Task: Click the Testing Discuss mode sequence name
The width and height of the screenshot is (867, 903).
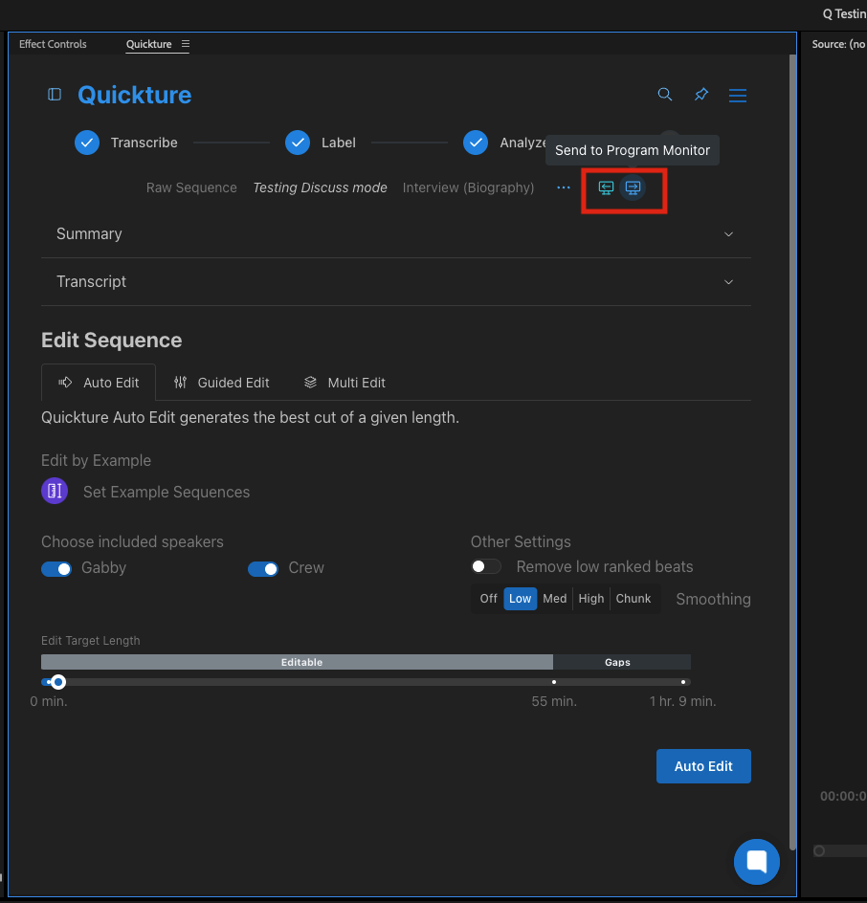Action: point(320,187)
